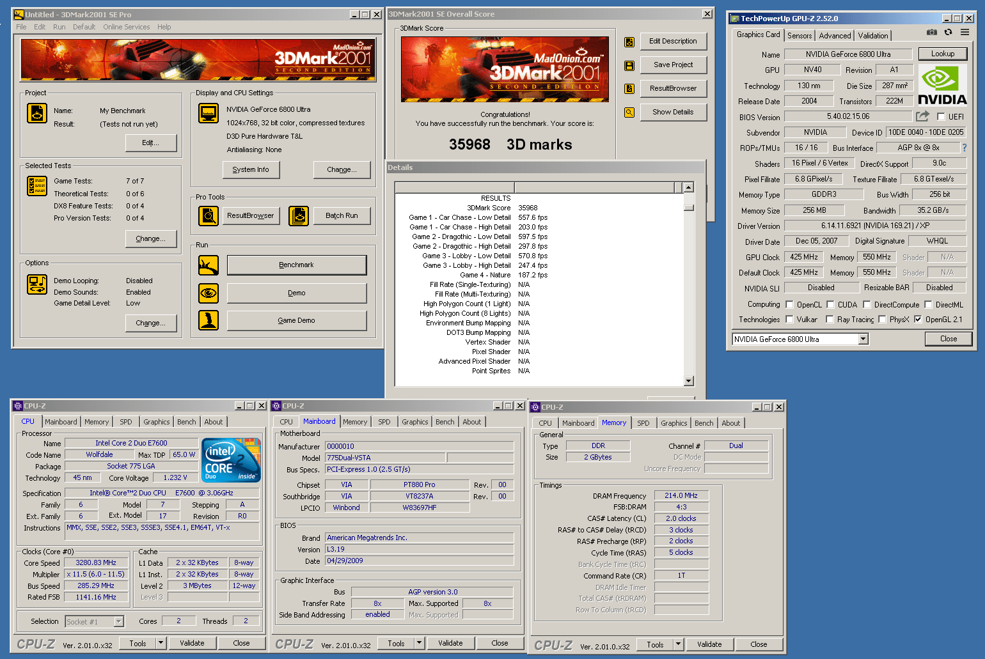Click the 3DMark2001 banner image in score window

pyautogui.click(x=505, y=69)
